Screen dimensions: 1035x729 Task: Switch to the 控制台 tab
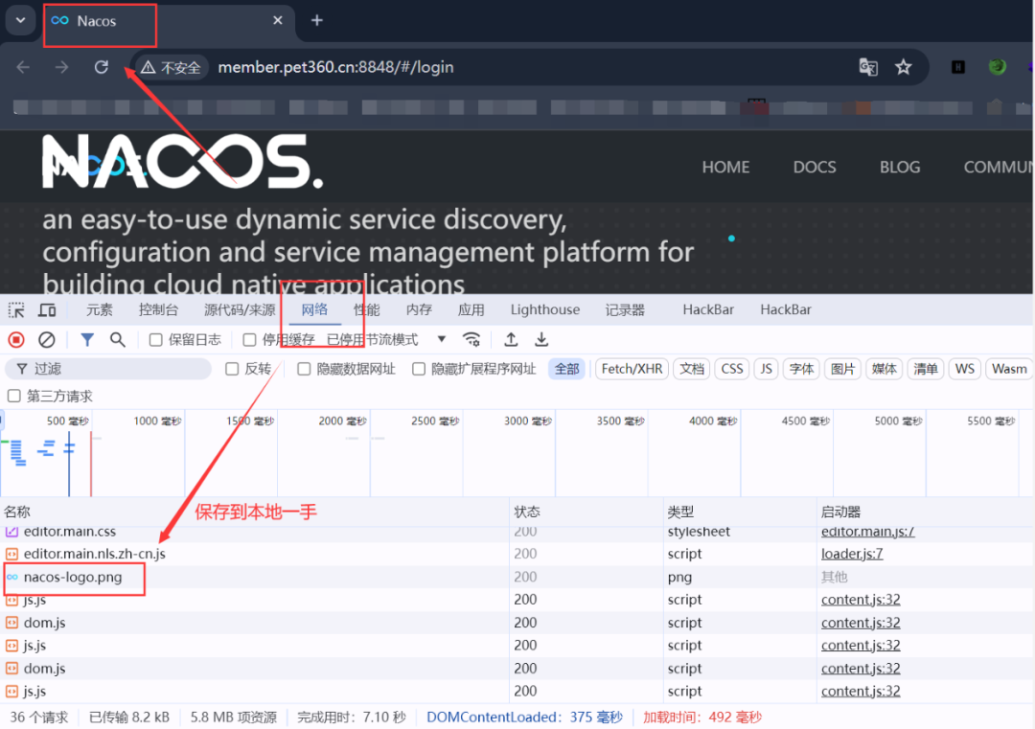tap(158, 310)
